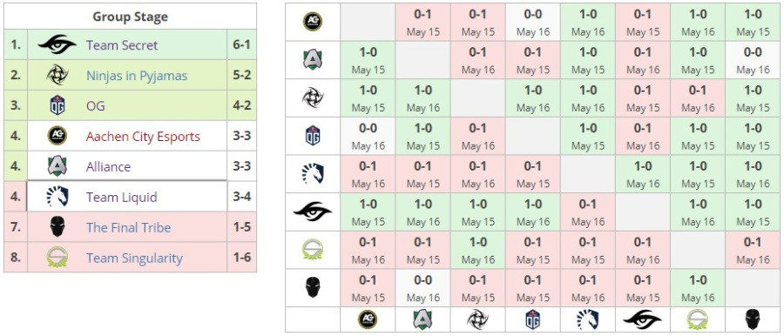
Task: Open the Team Singularity link
Action: pyautogui.click(x=134, y=258)
